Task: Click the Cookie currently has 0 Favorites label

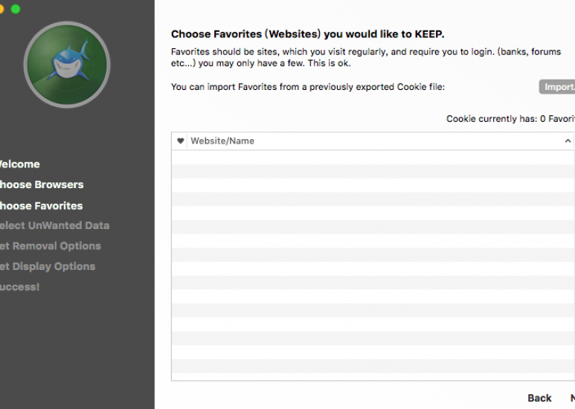Action: (510, 119)
